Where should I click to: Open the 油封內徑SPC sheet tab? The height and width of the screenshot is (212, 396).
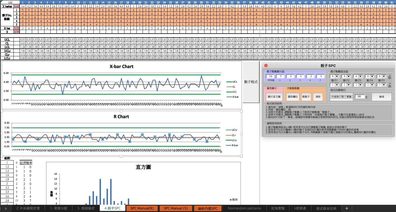tap(208, 208)
